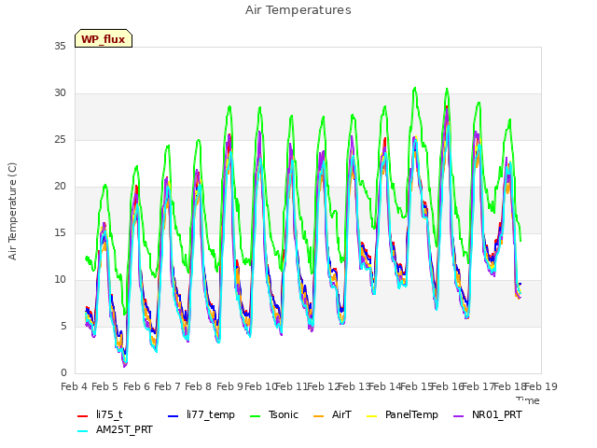Click the WP_flux label box
The height and width of the screenshot is (448, 597).
tap(104, 38)
